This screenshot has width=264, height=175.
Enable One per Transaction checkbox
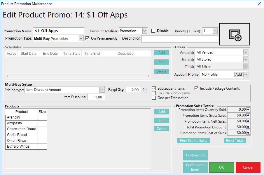coord(154,98)
